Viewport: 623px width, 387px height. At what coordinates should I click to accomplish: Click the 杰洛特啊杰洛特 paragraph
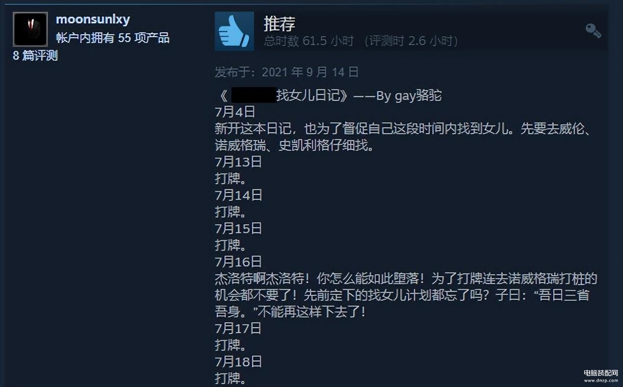pos(406,295)
